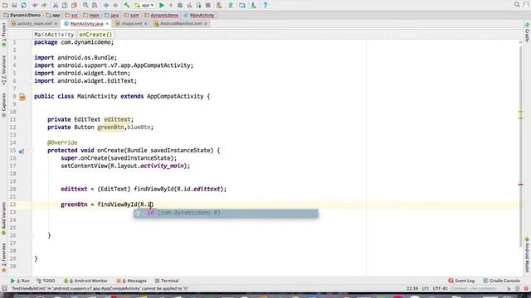Open the Gradle Console panel

tap(501, 281)
